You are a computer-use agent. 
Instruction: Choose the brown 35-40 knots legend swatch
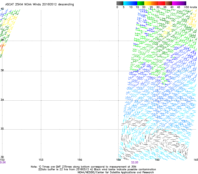(x=169, y=3)
